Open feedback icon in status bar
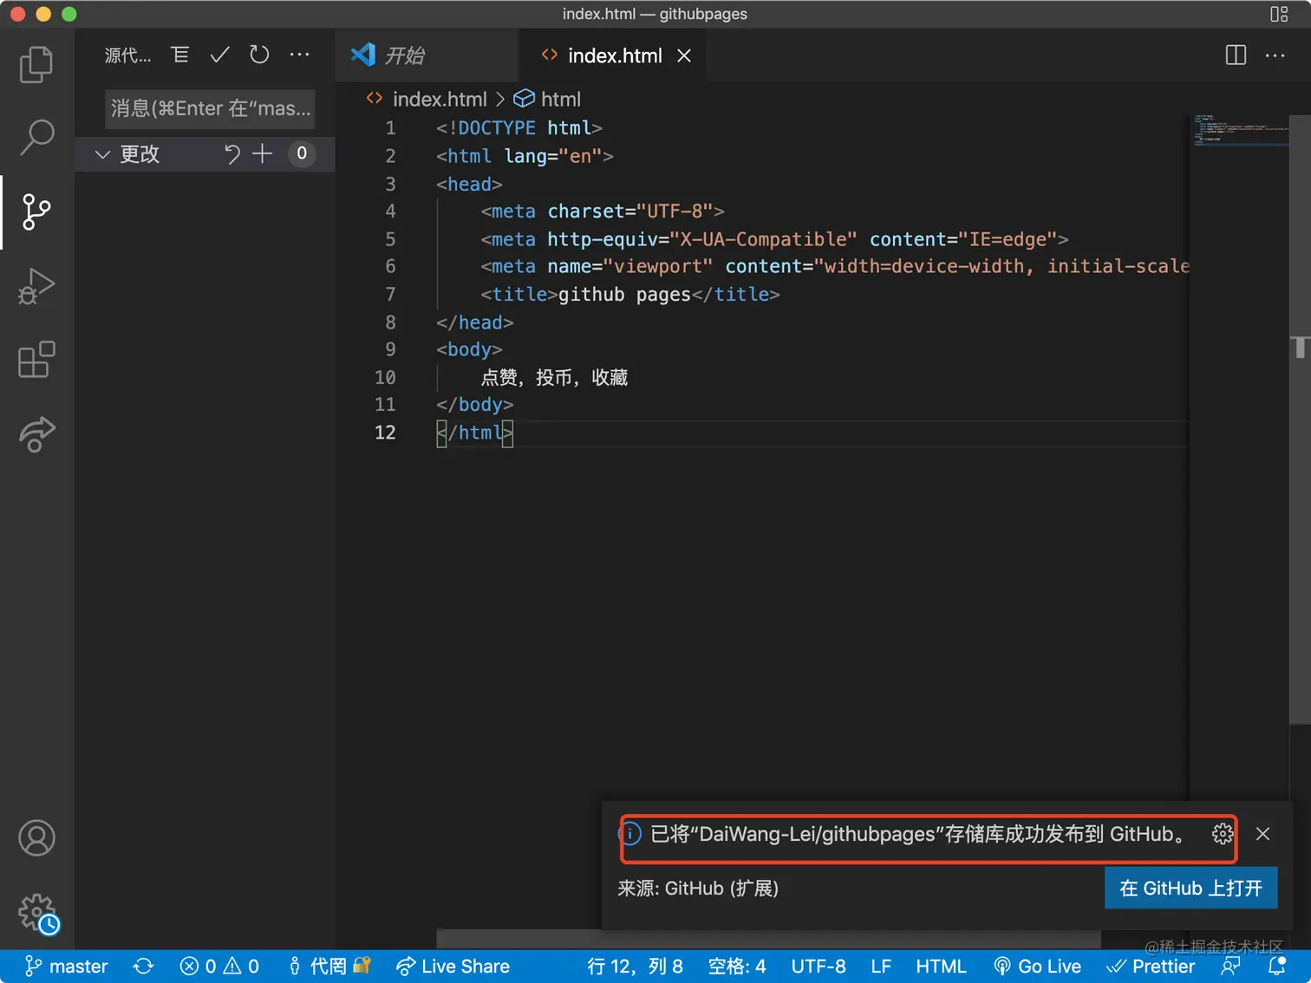Viewport: 1311px width, 983px height. [1230, 967]
